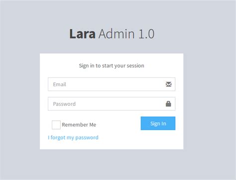This screenshot has height=180, width=236.
Task: Click the bold "Lara" word in title
Action: (82, 34)
